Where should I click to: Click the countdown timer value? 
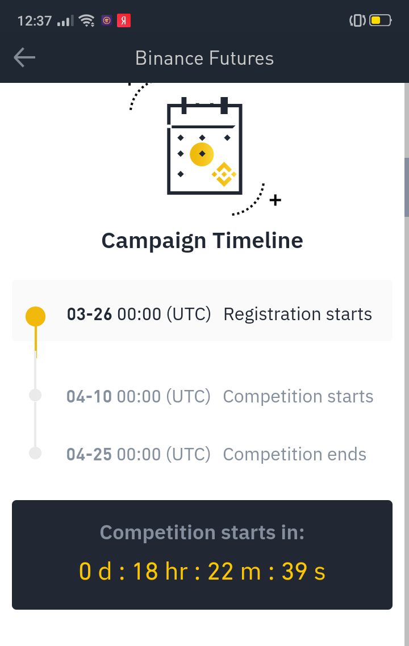tap(202, 572)
